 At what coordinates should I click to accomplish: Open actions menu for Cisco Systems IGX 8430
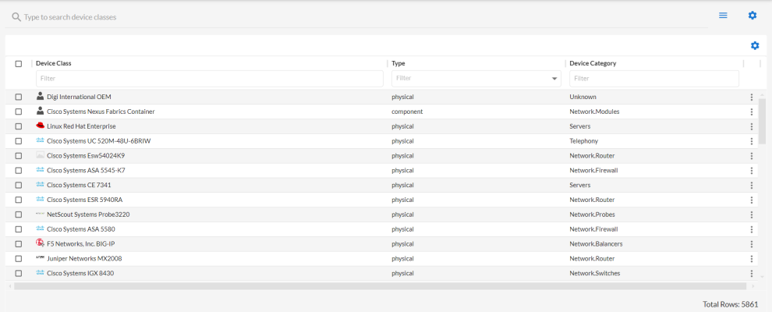[751, 273]
